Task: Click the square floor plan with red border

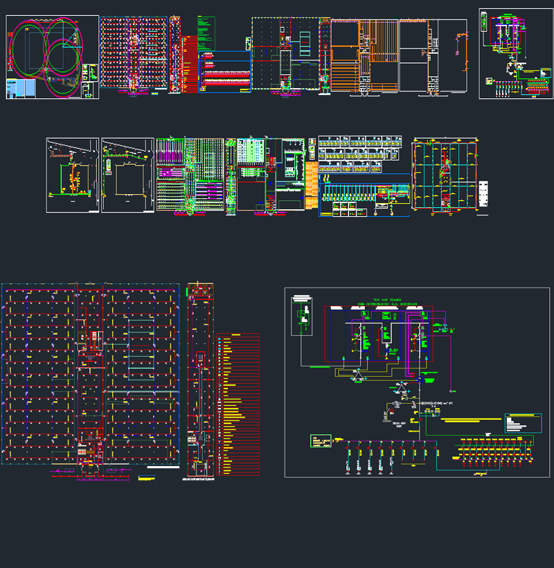Action: [x=444, y=175]
